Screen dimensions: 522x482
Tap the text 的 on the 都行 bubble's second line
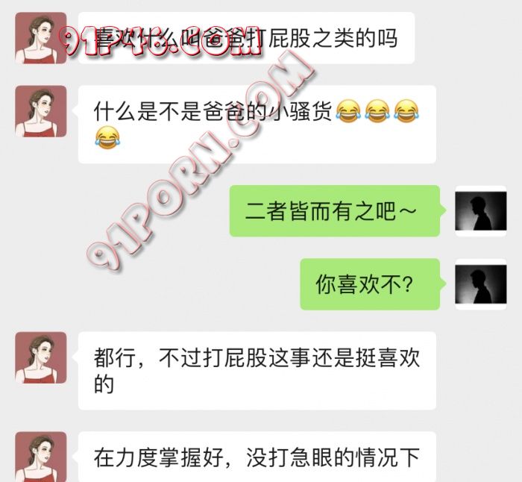click(x=104, y=384)
